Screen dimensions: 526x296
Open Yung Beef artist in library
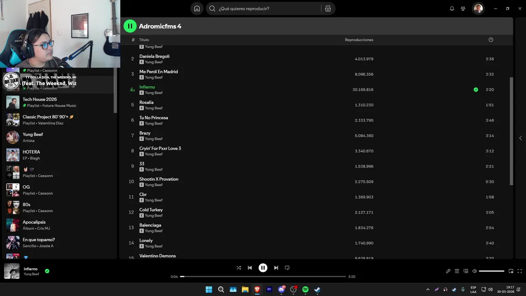[x=60, y=137]
